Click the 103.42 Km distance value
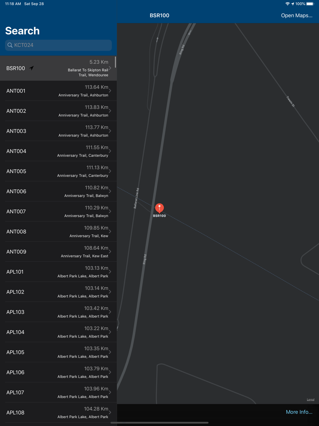Image resolution: width=319 pixels, height=426 pixels. [x=96, y=308]
